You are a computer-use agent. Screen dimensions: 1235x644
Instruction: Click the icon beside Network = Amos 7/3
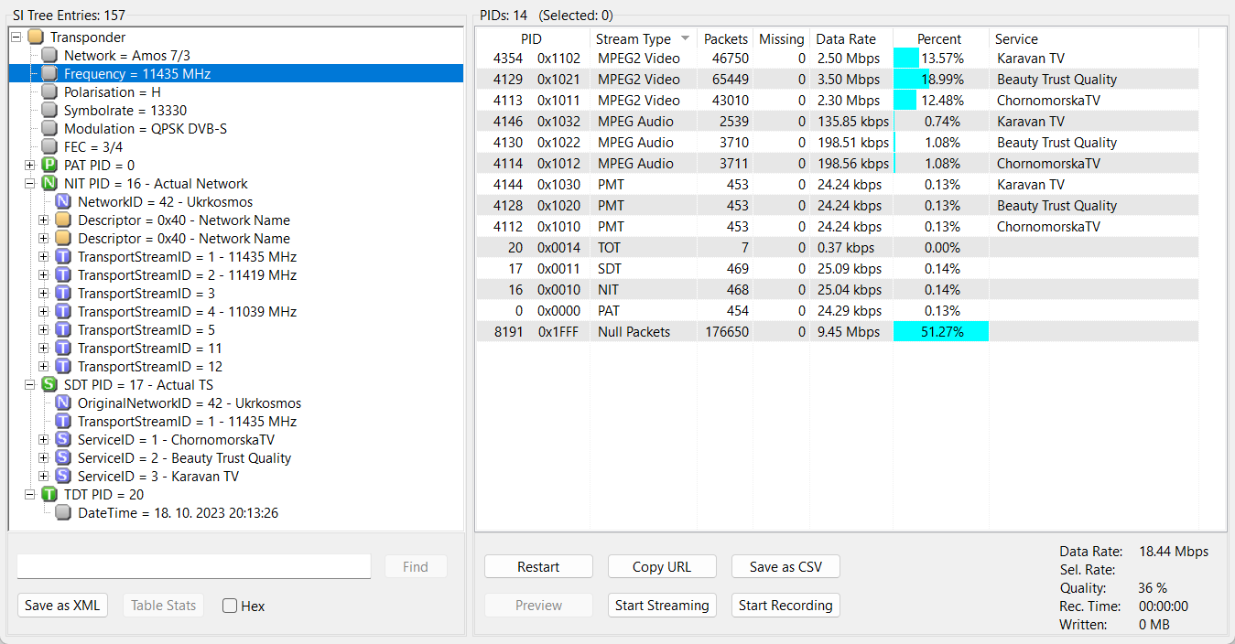49,56
